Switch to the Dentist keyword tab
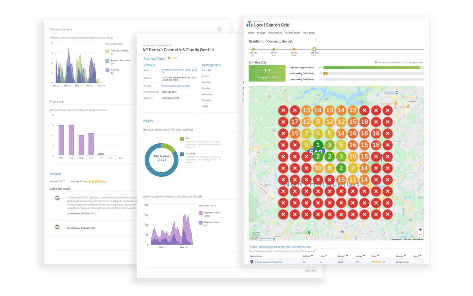 point(251,33)
